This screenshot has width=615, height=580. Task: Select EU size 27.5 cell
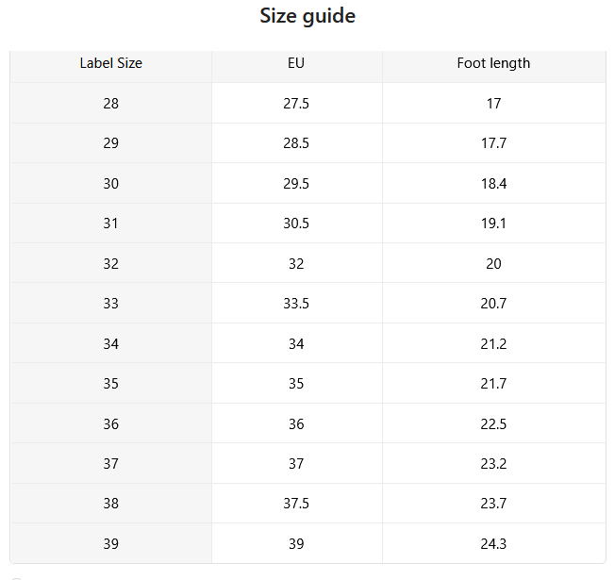[296, 104]
